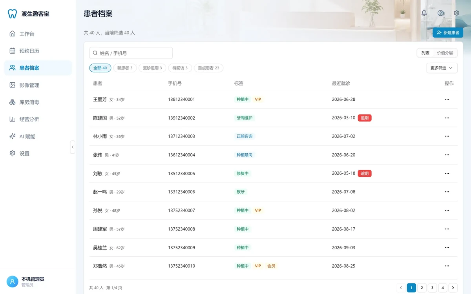Open AI 赋能 in sidebar

pyautogui.click(x=38, y=136)
